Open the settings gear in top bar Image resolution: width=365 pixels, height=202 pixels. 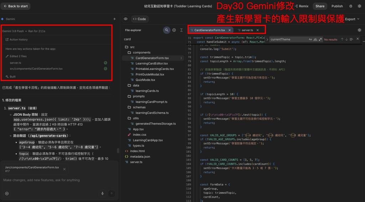359,6
